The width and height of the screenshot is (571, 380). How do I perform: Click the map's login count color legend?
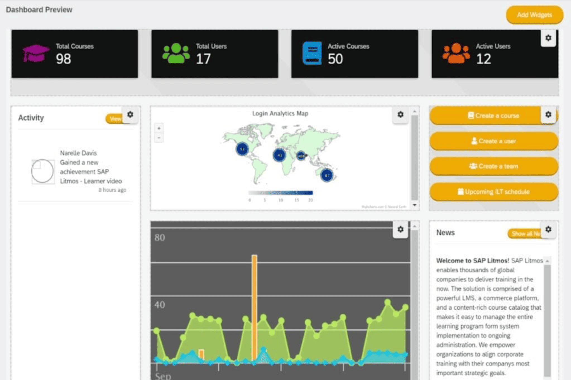(280, 193)
